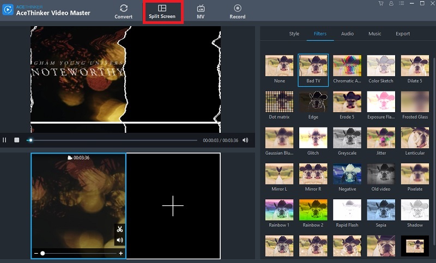Open the MV module

[x=201, y=11]
